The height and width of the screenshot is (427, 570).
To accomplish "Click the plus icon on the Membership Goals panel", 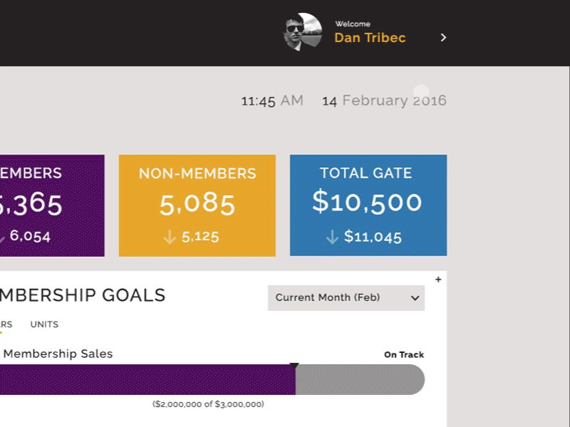I will coord(439,280).
